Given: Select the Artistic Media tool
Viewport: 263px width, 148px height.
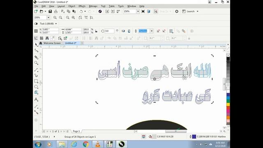Looking at the screenshot, I should pyautogui.click(x=36, y=75).
